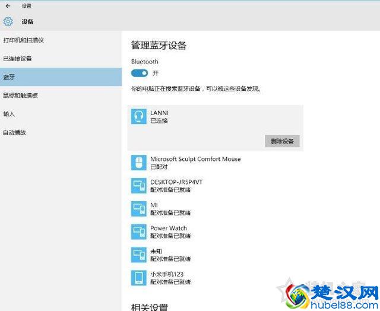Open 鼠标和触摸板 in the sidebar
Viewport: 380px width, 311px height.
click(x=61, y=96)
